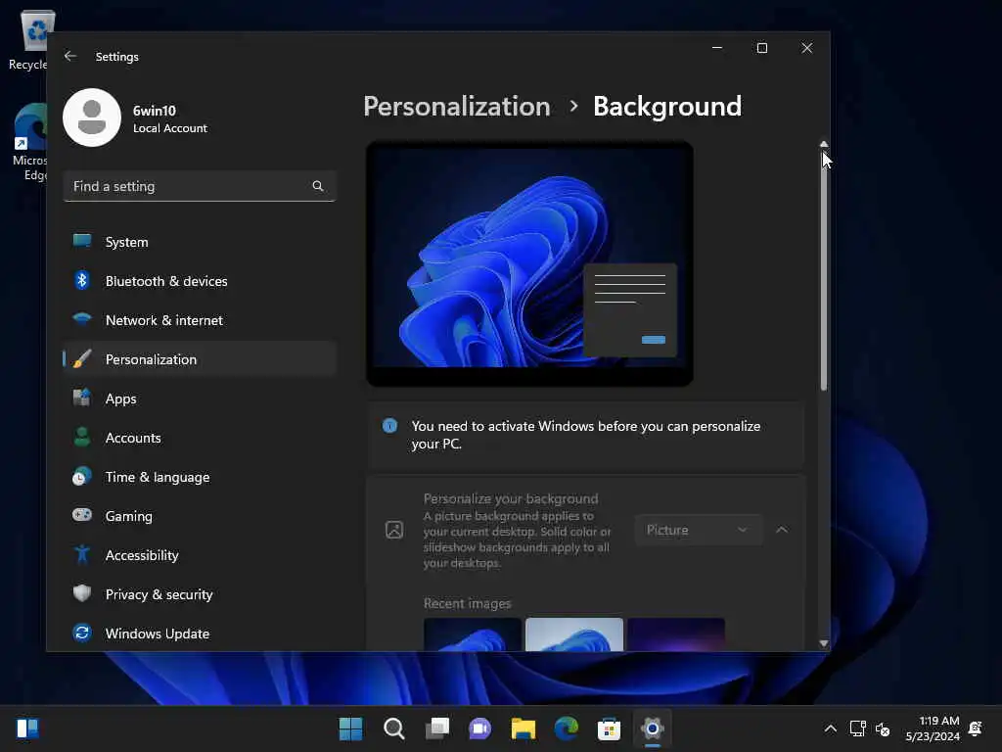Click the 6win10 account name
Viewport: 1002px width, 752px height.
pyautogui.click(x=154, y=111)
